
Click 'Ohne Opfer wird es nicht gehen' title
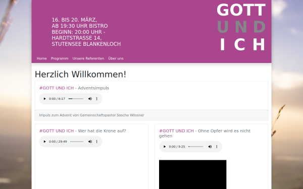pyautogui.click(x=205, y=133)
